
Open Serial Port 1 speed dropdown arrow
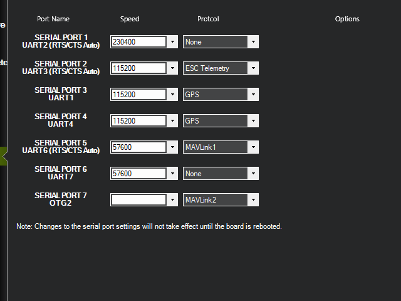(173, 42)
